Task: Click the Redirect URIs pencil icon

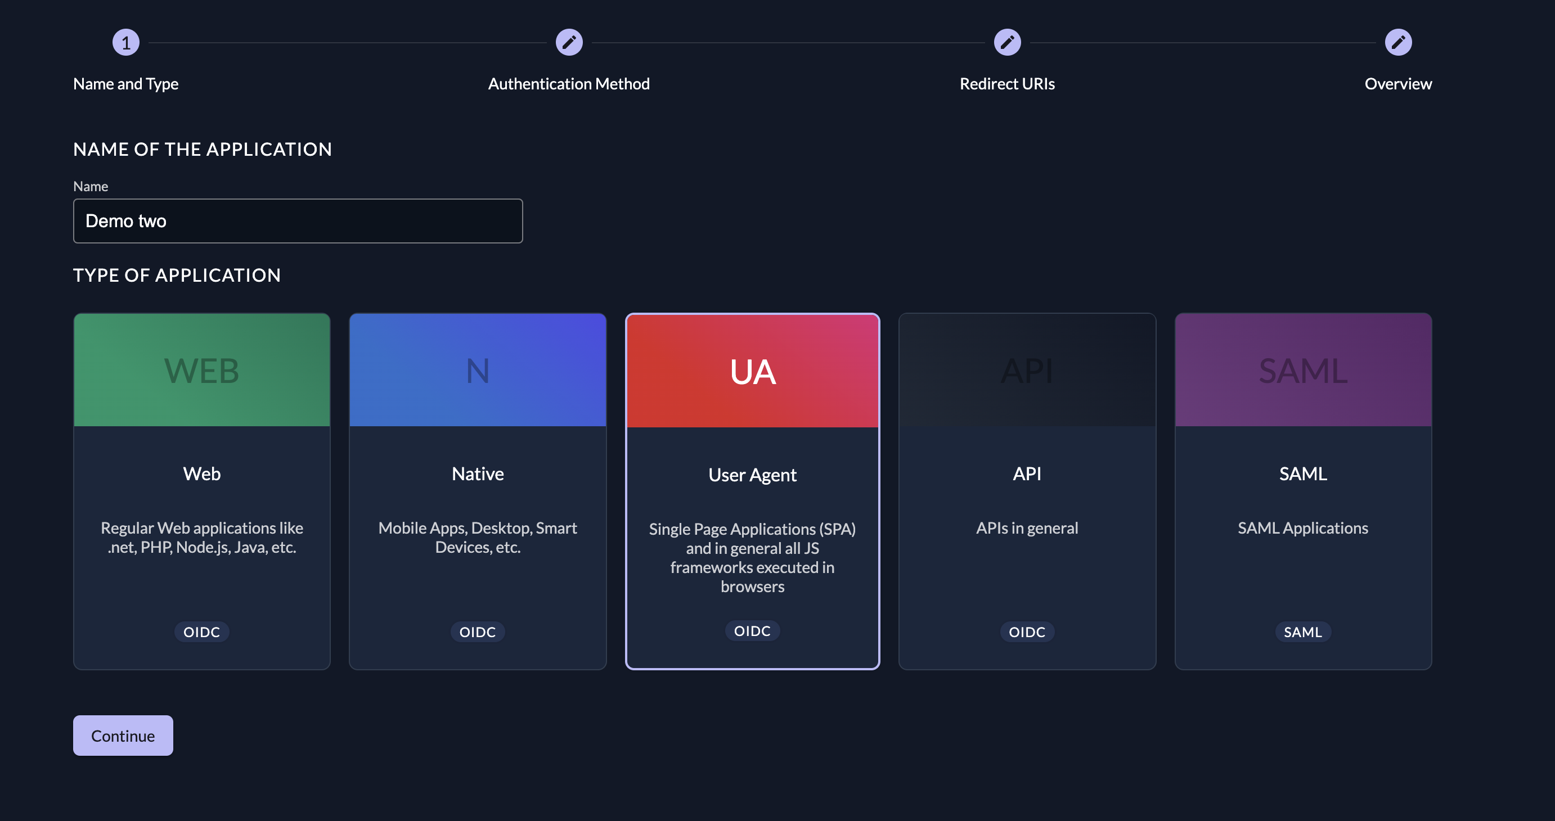Action: pyautogui.click(x=1007, y=42)
